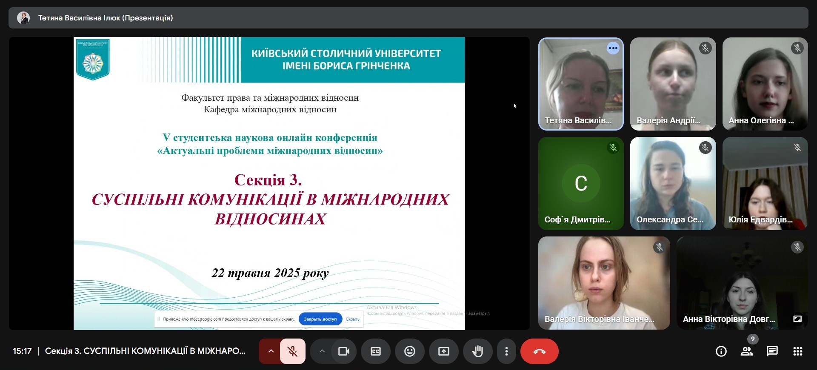Open the three-dot more options menu
The image size is (817, 370).
click(x=506, y=351)
